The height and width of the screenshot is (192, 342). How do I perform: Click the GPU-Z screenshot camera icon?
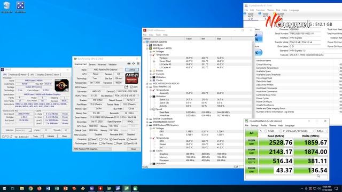(129, 63)
